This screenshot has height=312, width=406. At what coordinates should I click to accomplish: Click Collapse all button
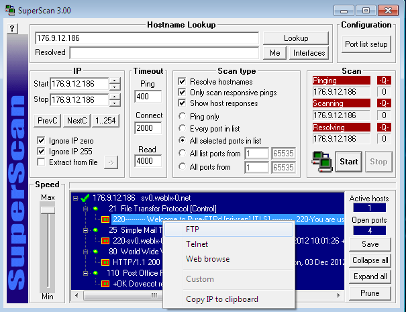tap(370, 260)
